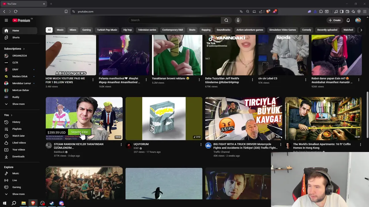Bookmark this page with bookmark icon

point(66,11)
